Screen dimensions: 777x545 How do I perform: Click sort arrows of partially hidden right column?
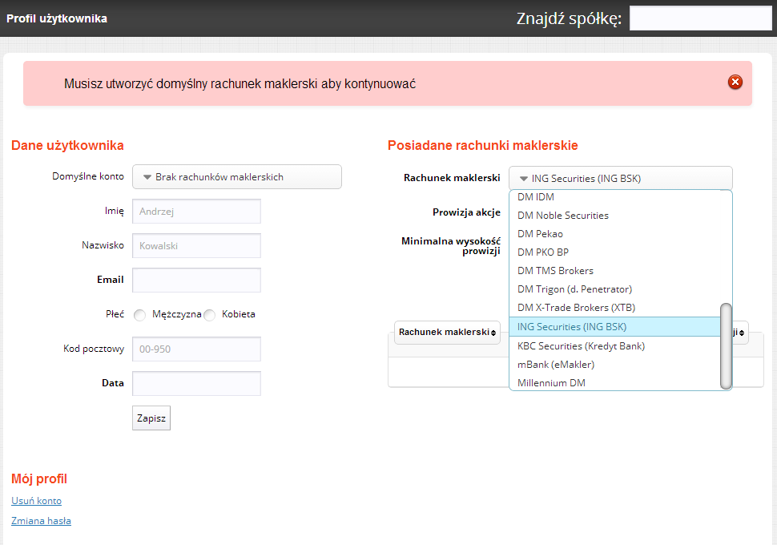[x=741, y=333]
